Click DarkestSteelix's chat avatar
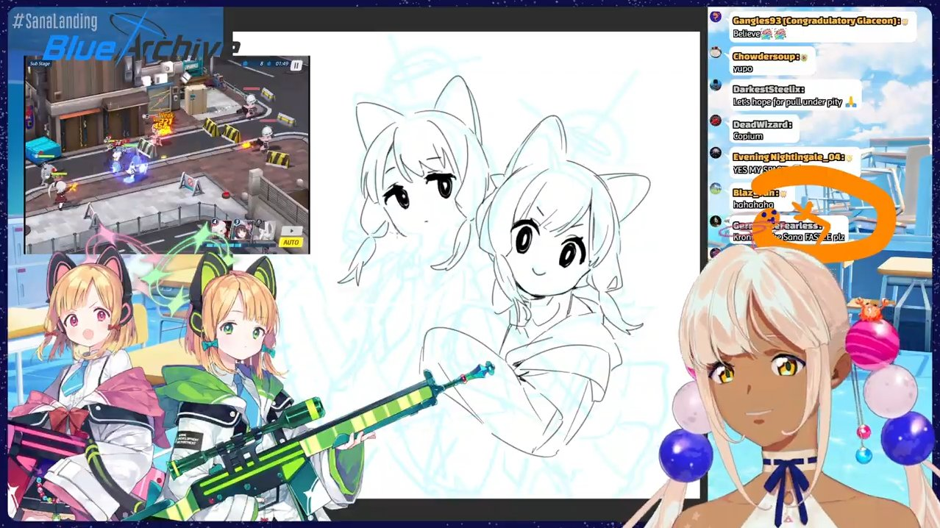The image size is (940, 528). click(716, 85)
